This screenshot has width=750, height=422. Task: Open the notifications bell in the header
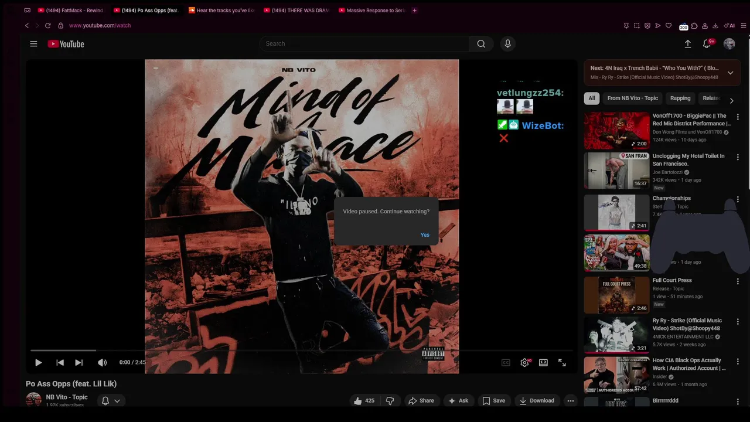(707, 44)
